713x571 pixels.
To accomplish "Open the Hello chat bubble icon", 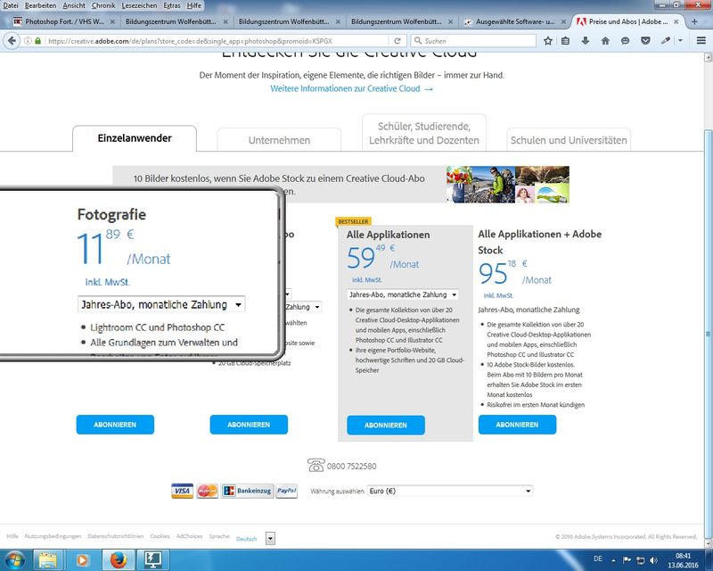I will [626, 40].
